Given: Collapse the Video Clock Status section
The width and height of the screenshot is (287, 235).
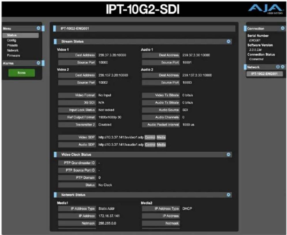Looking at the screenshot, I should [228, 155].
